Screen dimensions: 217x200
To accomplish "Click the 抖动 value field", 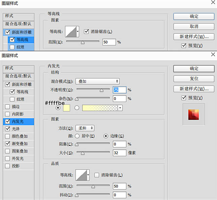I will (120, 195).
